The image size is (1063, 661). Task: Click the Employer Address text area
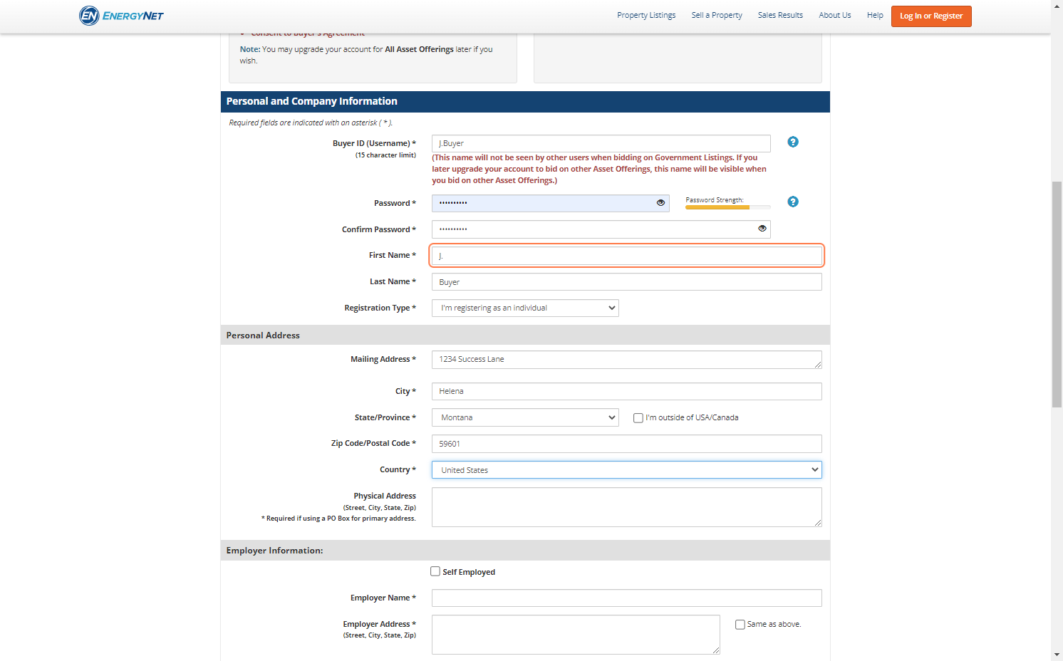576,635
